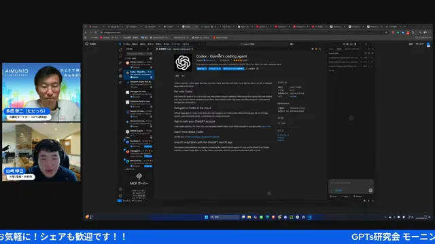The width and height of the screenshot is (435, 244).
Task: Open the link under Learn more about Codex
Action: pos(203,137)
